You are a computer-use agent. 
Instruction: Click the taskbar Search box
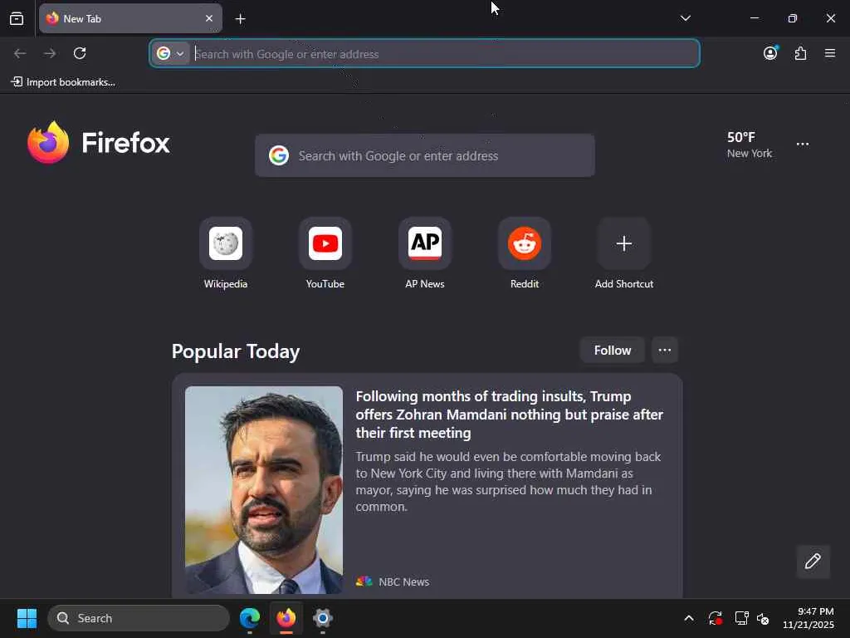pos(139,618)
